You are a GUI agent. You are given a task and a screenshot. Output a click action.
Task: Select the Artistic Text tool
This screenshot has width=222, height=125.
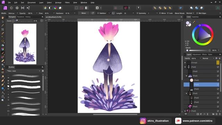pos(2,93)
